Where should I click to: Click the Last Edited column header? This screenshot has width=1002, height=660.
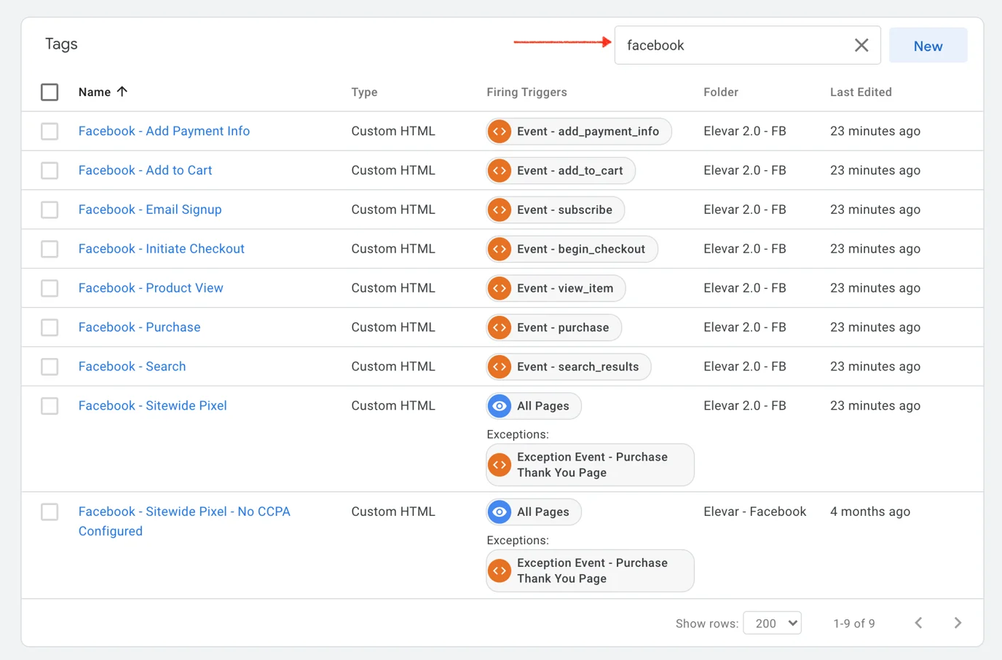pos(861,92)
